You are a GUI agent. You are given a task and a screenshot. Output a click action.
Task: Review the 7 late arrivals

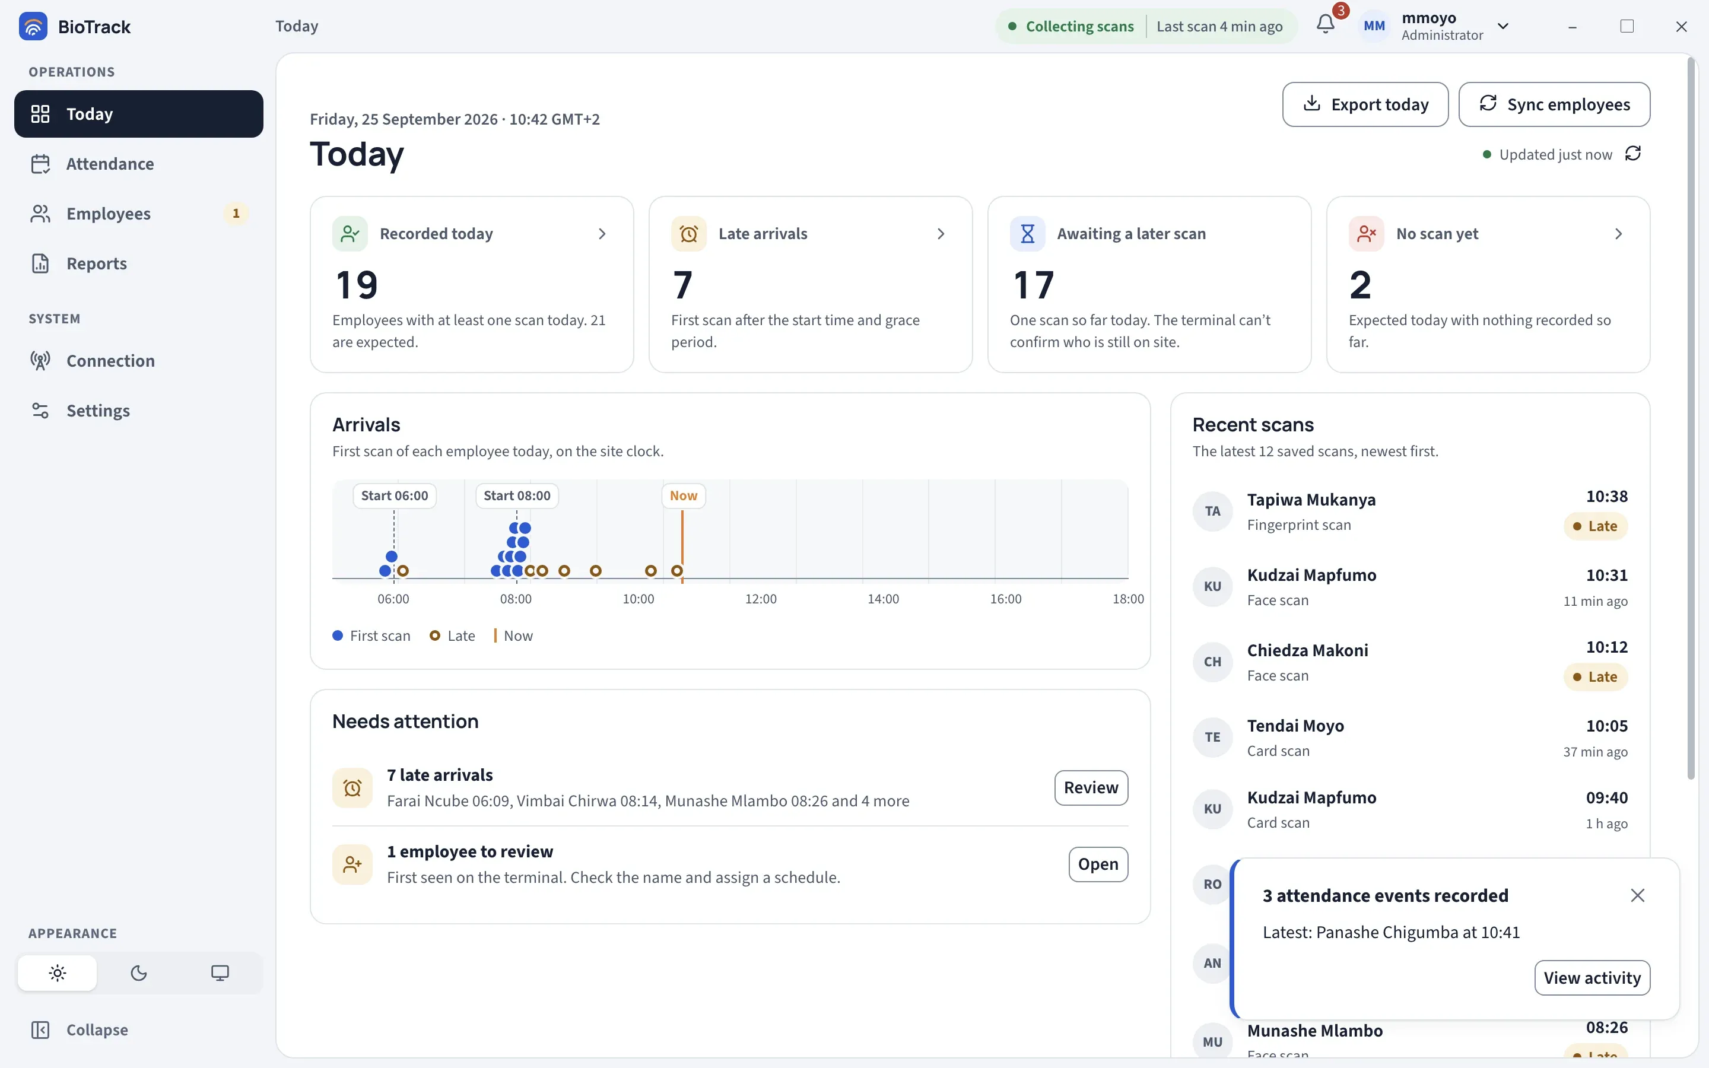pos(1090,787)
